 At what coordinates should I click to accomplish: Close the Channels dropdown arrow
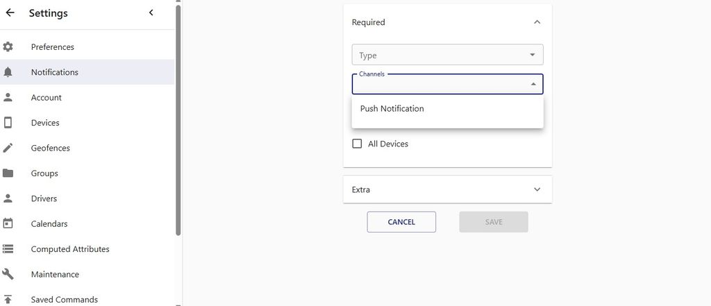tap(533, 84)
